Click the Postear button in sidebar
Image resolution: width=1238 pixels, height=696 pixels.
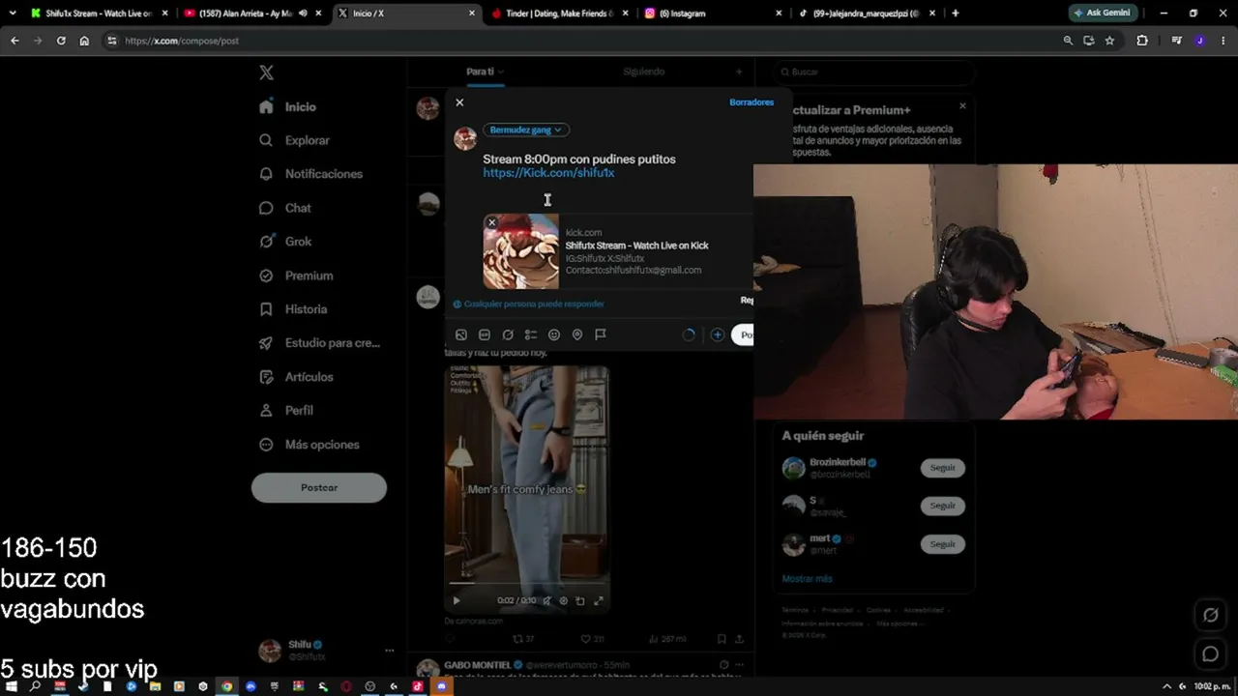click(319, 488)
